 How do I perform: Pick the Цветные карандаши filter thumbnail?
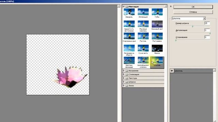point(129,60)
